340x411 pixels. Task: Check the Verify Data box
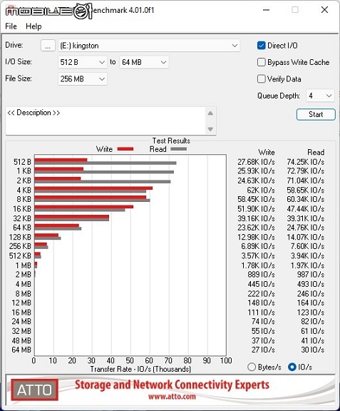(262, 79)
